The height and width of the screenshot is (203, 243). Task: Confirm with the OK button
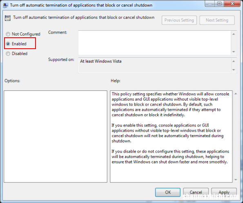168,192
